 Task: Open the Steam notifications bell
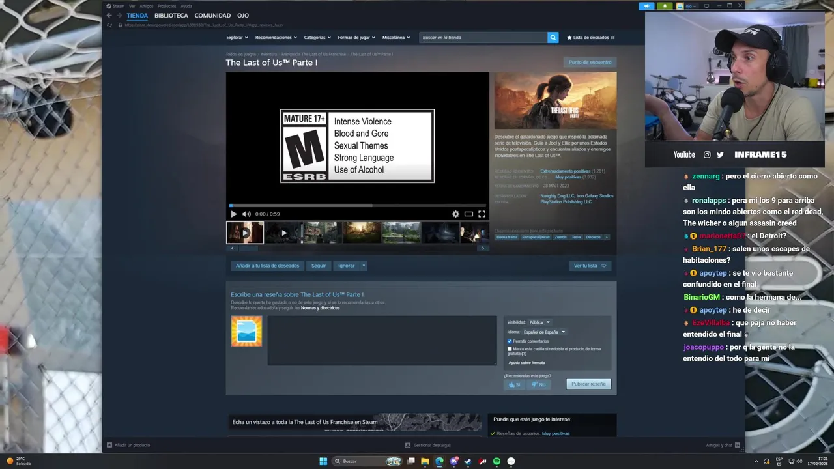pyautogui.click(x=665, y=6)
